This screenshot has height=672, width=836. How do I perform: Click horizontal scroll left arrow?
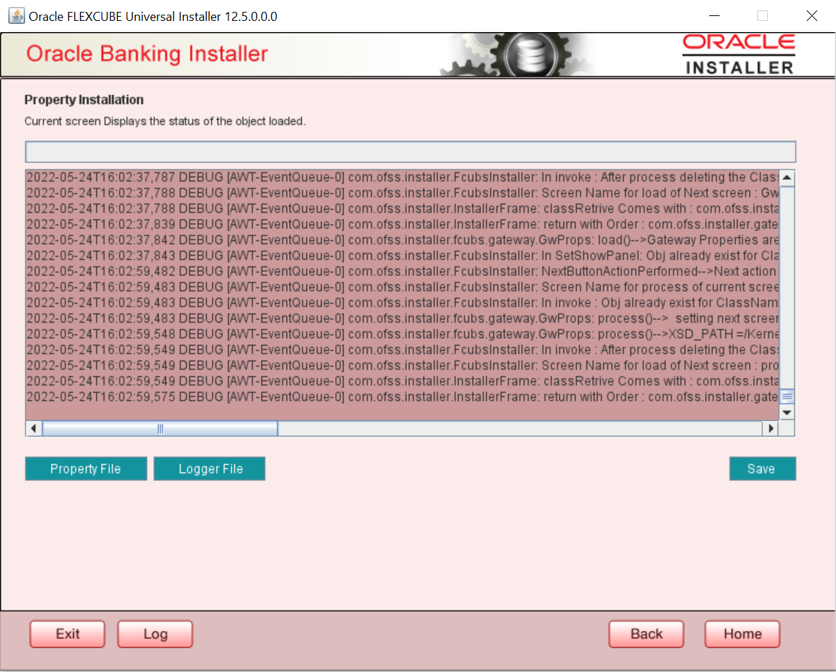click(x=33, y=429)
